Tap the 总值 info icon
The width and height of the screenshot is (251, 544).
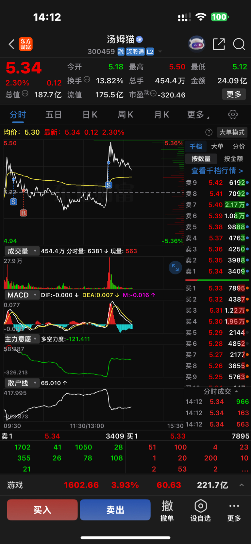coord(25,93)
